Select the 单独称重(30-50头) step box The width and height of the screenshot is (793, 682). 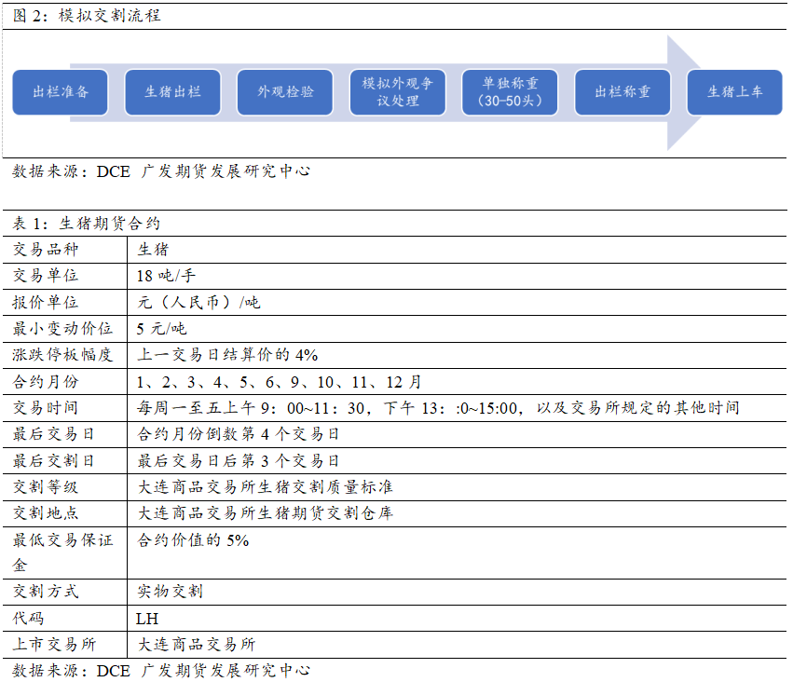tap(510, 92)
